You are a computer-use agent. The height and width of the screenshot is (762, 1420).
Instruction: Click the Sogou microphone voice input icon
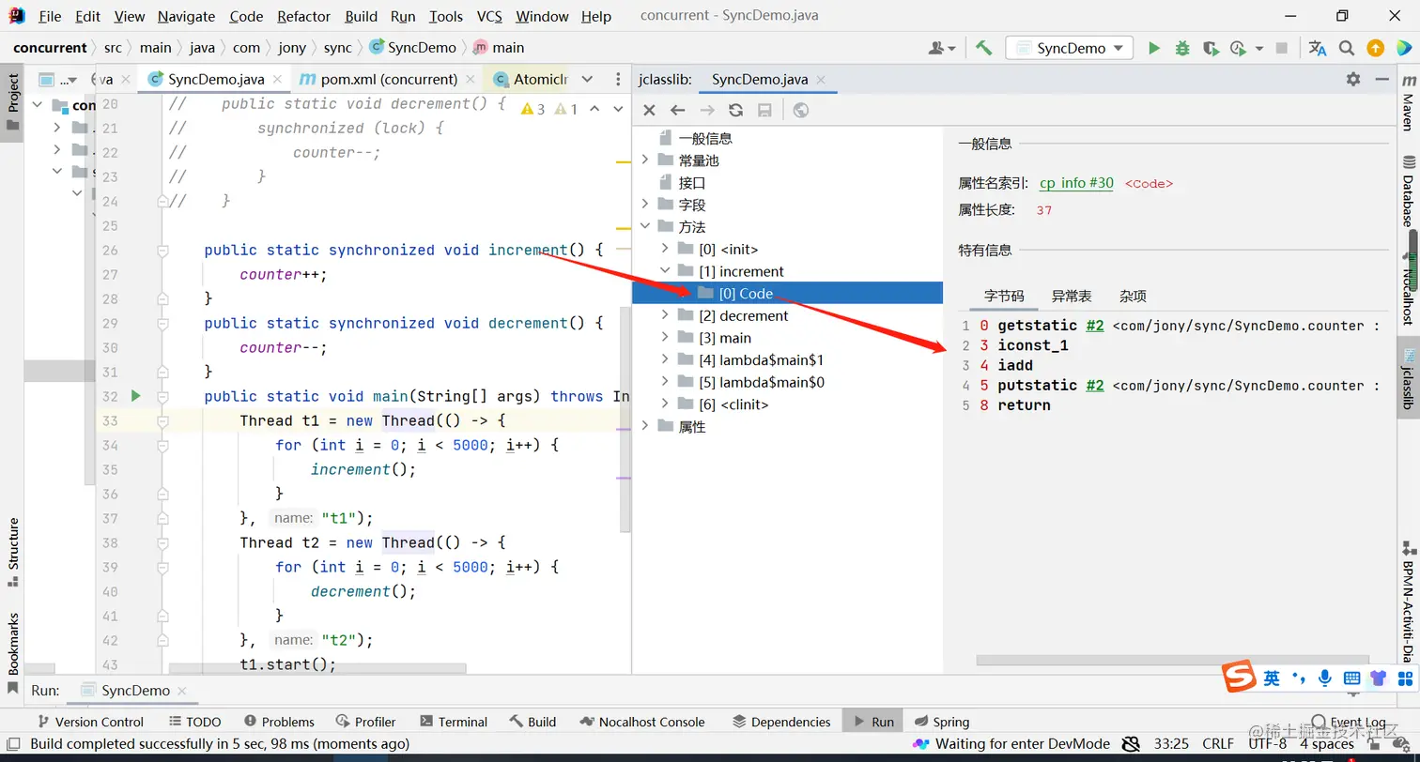[1325, 677]
